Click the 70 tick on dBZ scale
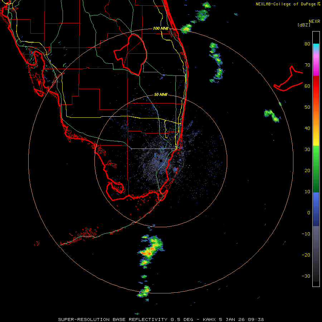 coord(307,65)
